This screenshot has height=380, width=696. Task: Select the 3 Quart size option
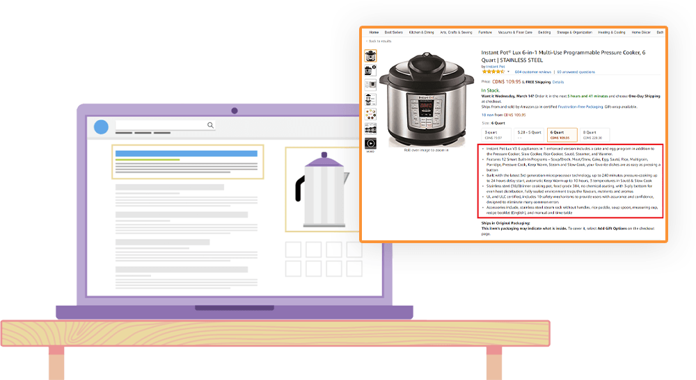tap(496, 135)
